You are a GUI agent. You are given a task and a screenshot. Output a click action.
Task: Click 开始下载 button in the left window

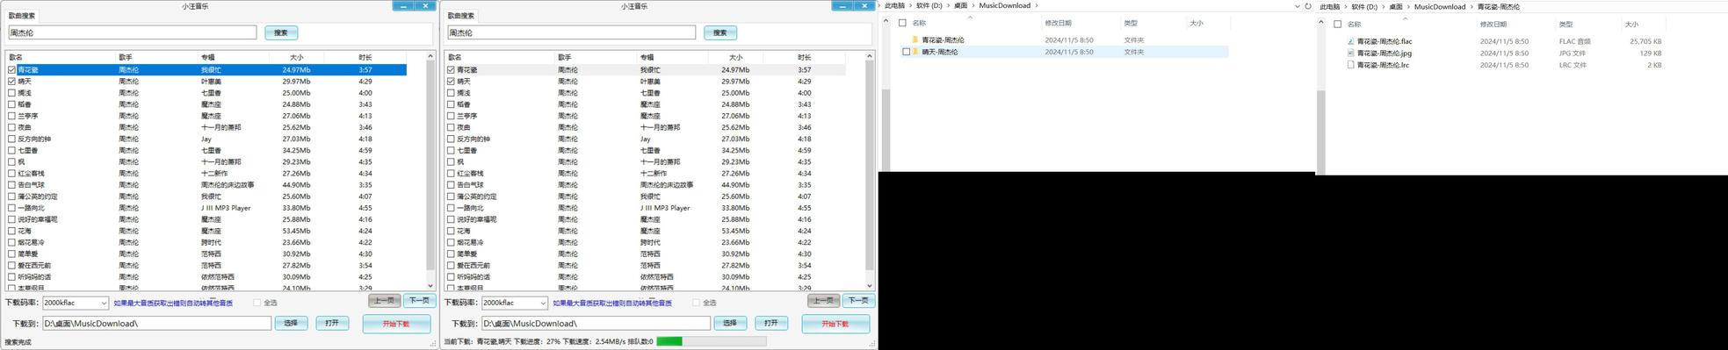(396, 324)
